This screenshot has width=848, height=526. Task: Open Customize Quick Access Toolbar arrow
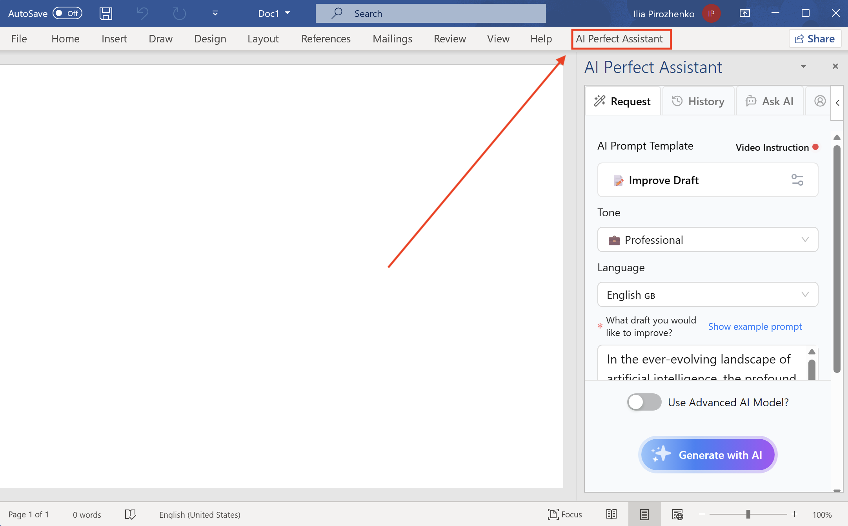click(x=215, y=13)
